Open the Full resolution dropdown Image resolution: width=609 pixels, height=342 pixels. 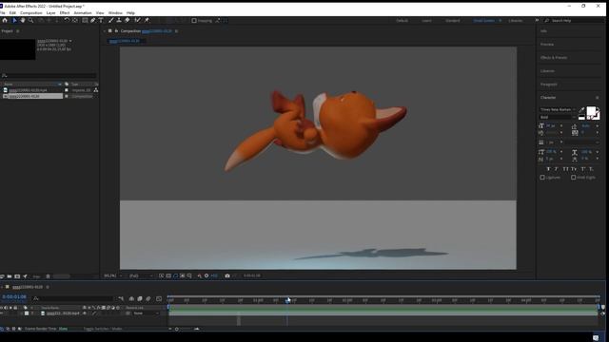click(x=141, y=275)
